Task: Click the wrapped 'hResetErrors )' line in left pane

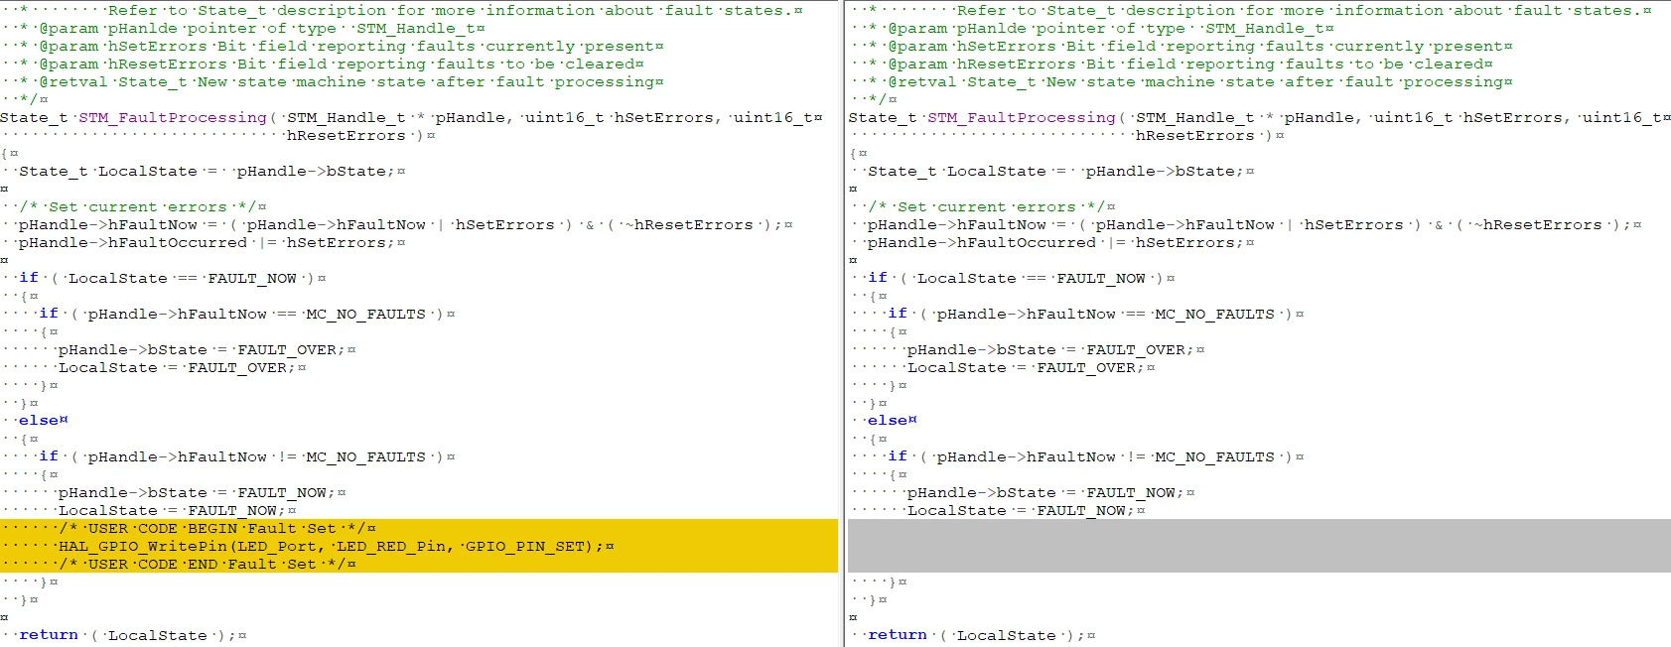Action: (x=356, y=135)
